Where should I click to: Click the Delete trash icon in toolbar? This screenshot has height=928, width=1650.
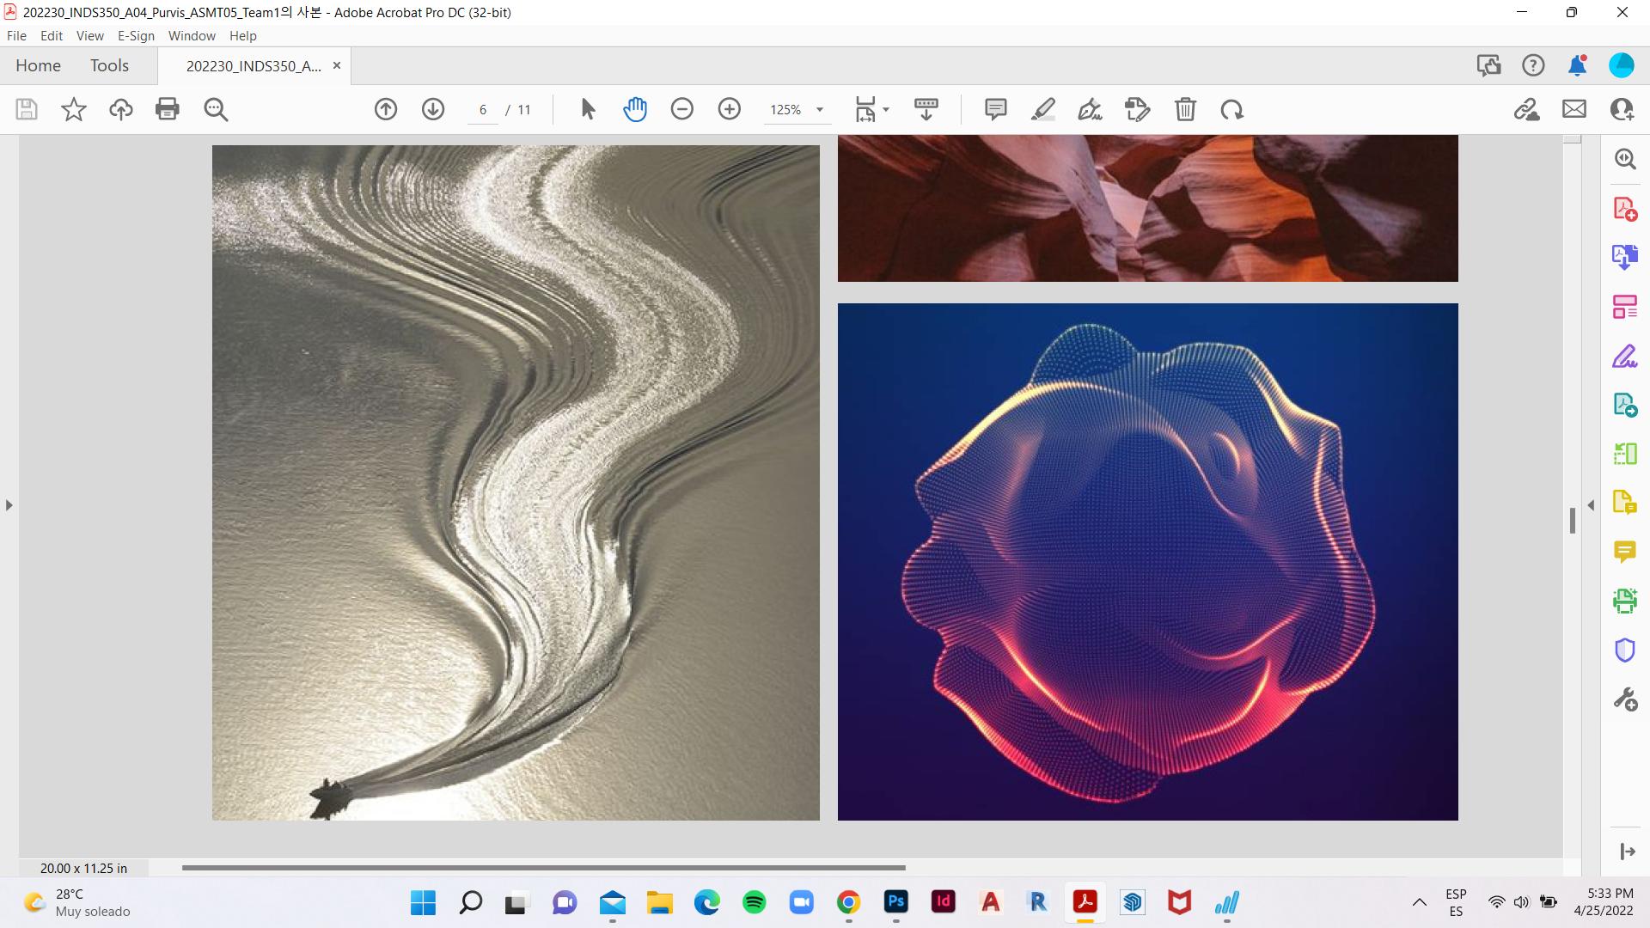(x=1185, y=109)
